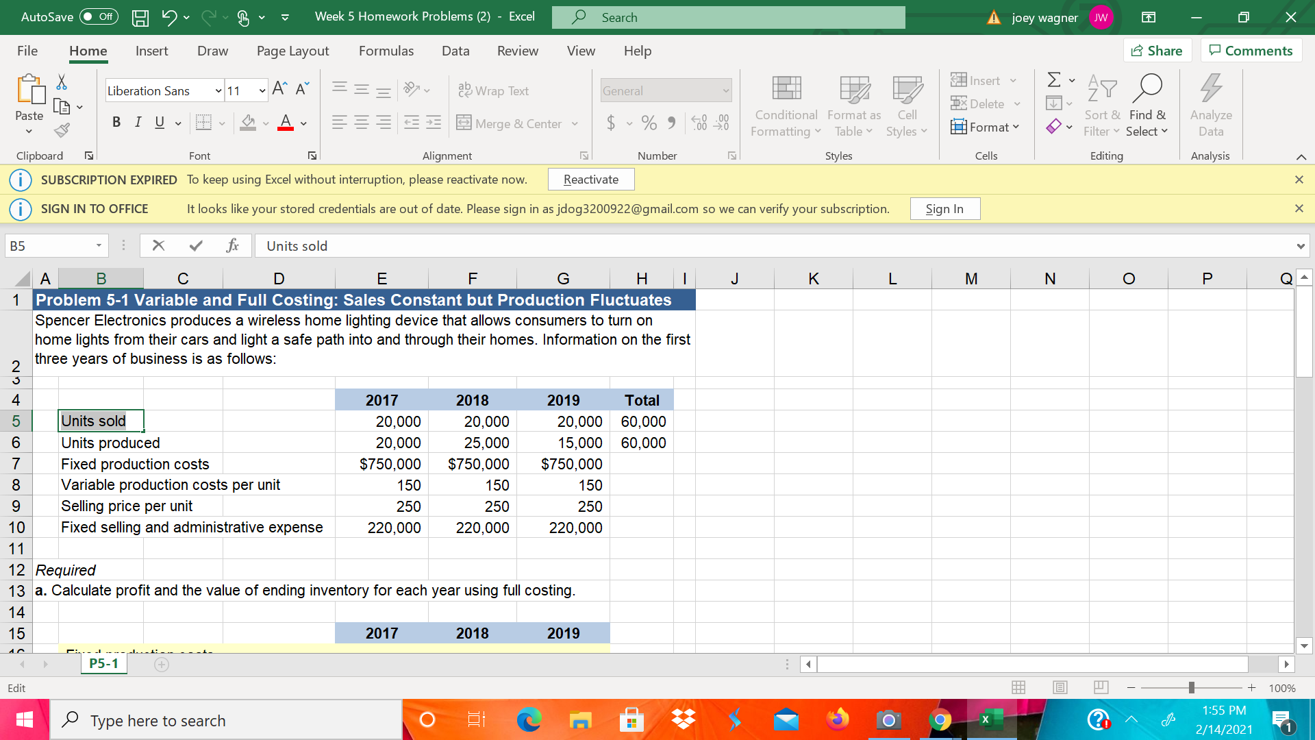Click the AutoSum sigma icon
The height and width of the screenshot is (740, 1315).
pyautogui.click(x=1053, y=79)
